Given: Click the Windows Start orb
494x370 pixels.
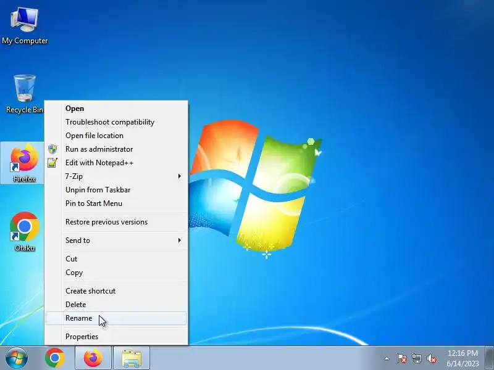Looking at the screenshot, I should tap(17, 358).
